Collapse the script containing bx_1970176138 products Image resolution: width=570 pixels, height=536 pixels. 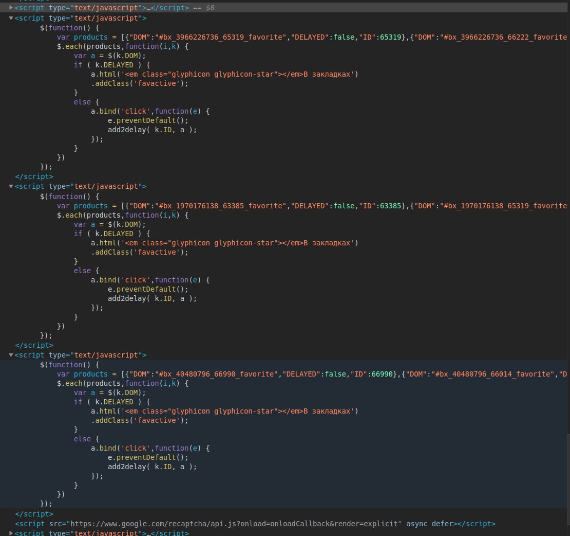pyautogui.click(x=11, y=186)
